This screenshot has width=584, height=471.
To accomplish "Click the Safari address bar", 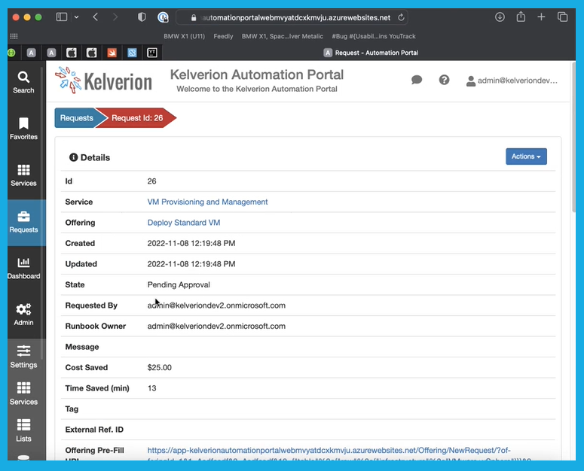I will point(292,17).
